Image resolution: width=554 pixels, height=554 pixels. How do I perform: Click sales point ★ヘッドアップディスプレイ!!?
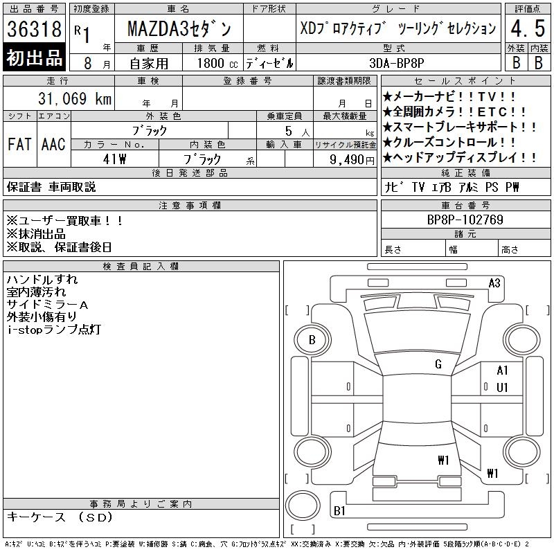click(x=459, y=157)
